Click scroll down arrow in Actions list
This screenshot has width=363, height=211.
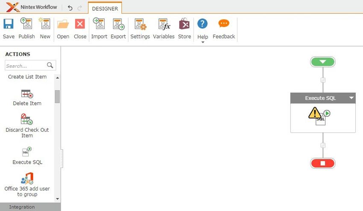tap(57, 199)
